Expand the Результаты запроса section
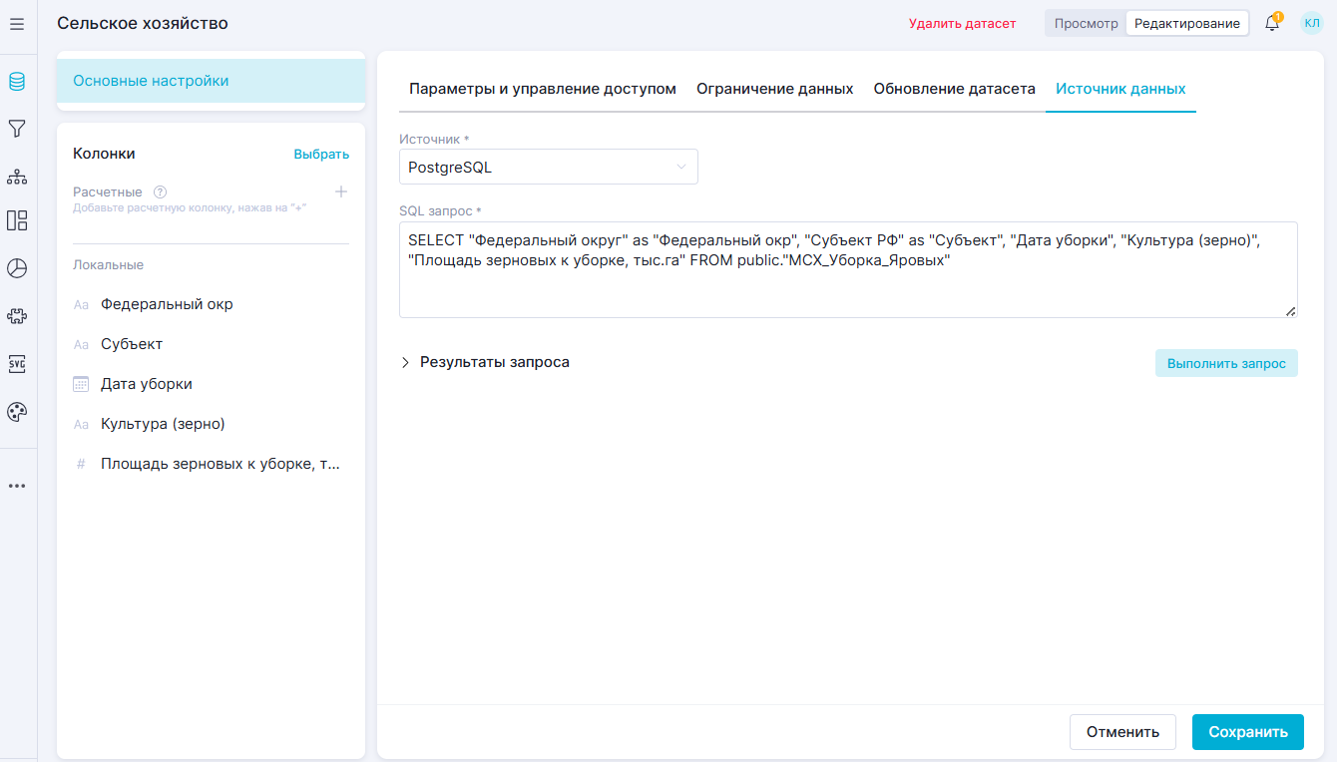This screenshot has height=762, width=1337. pos(485,362)
